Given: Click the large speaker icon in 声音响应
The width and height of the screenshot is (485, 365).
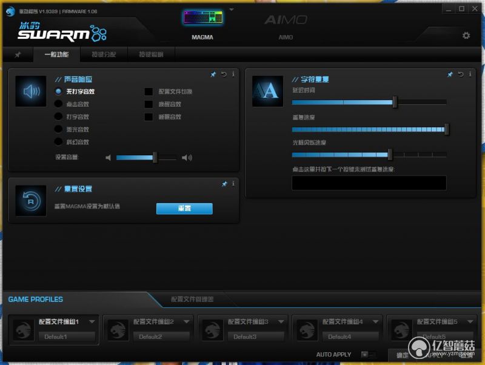Looking at the screenshot, I should point(31,91).
